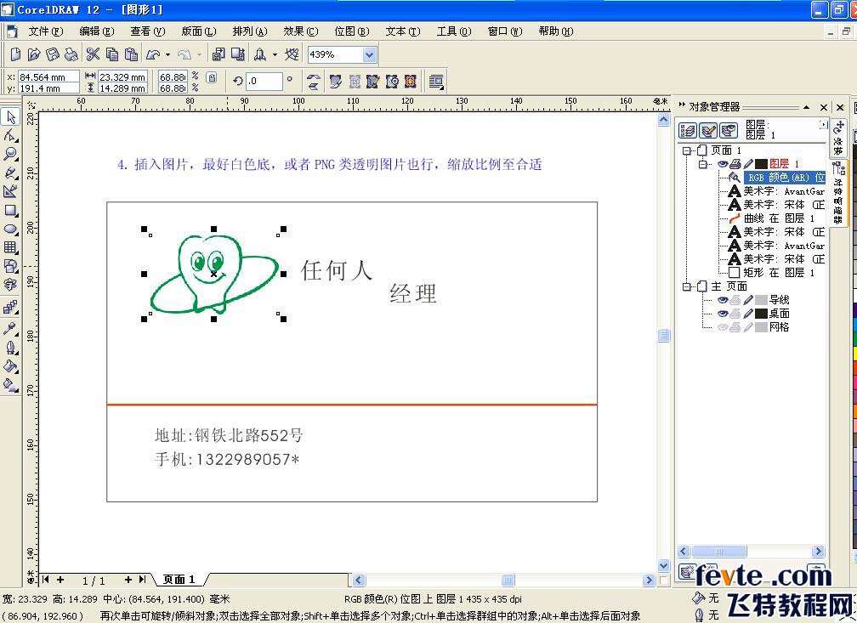857x623 pixels.
Task: Open the 效果 menu
Action: point(300,31)
